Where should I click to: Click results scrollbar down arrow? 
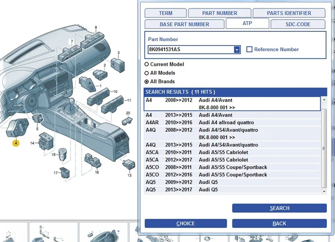click(x=324, y=192)
